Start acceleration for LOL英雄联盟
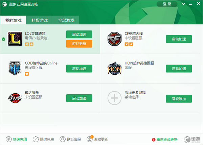Screen dimensions: 203x145 click(x=79, y=34)
